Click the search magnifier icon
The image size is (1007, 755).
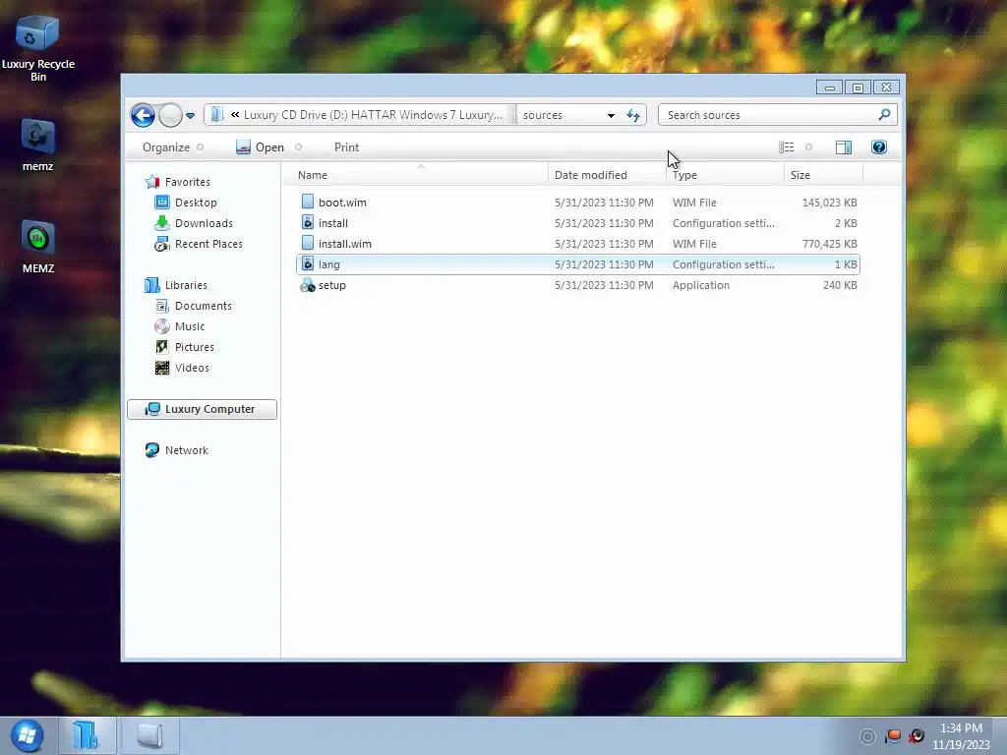[884, 114]
